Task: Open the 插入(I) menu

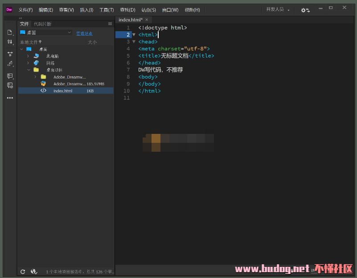Action: [86, 10]
